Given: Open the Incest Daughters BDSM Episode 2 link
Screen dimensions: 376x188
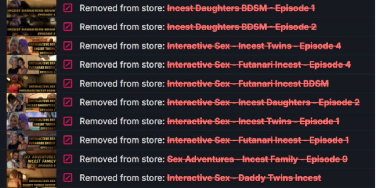Looking at the screenshot, I should tap(242, 27).
